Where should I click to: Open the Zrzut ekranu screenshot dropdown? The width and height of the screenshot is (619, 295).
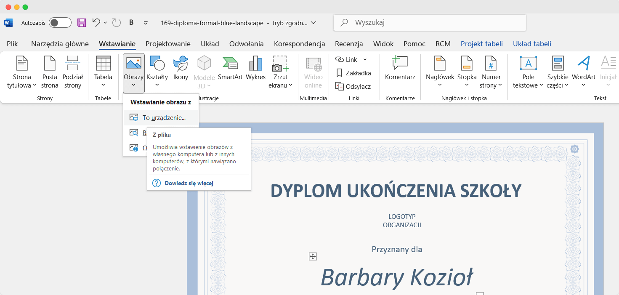tap(280, 72)
